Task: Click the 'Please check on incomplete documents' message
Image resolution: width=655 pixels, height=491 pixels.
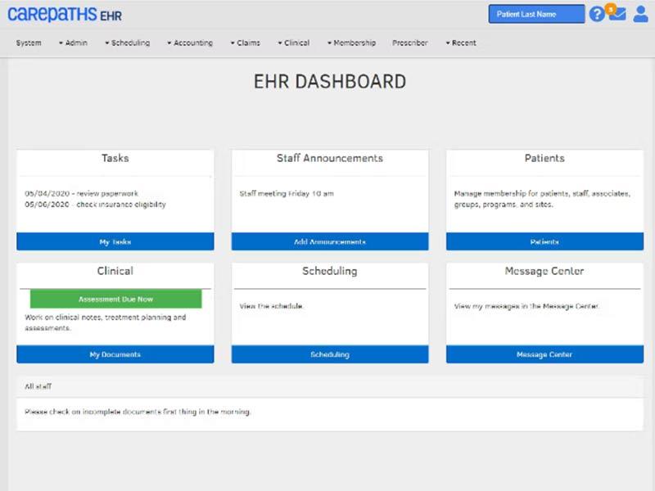Action: coord(138,412)
